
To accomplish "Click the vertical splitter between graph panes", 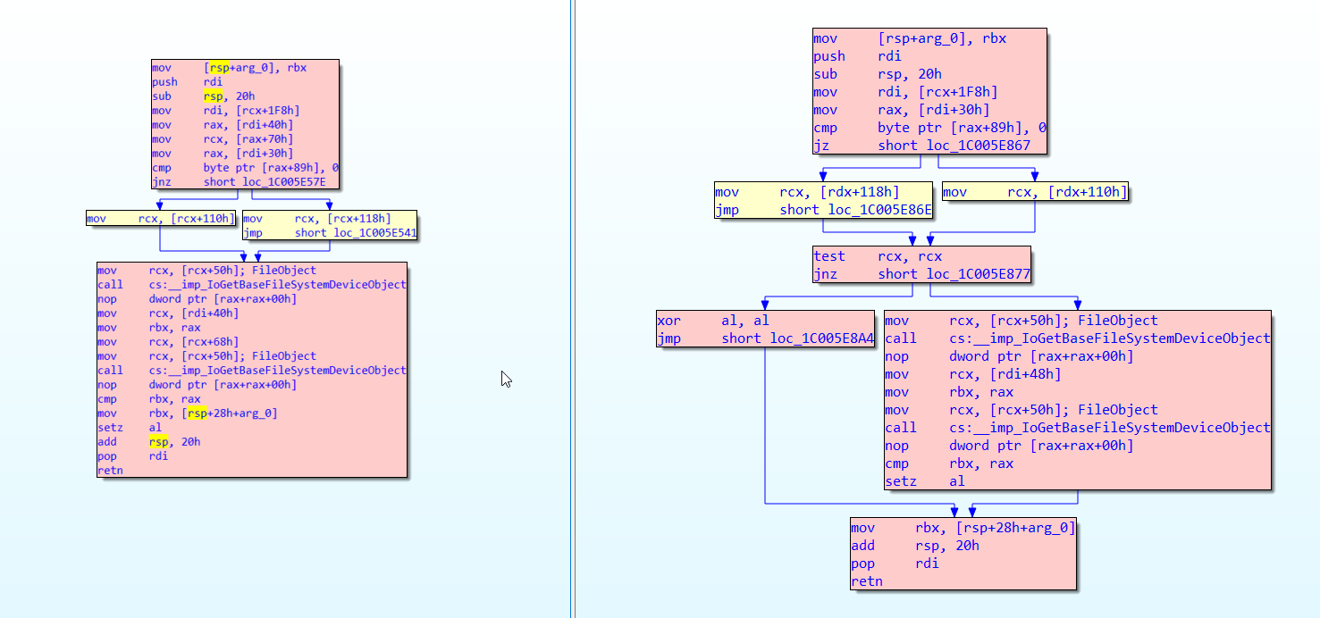I will point(572,309).
